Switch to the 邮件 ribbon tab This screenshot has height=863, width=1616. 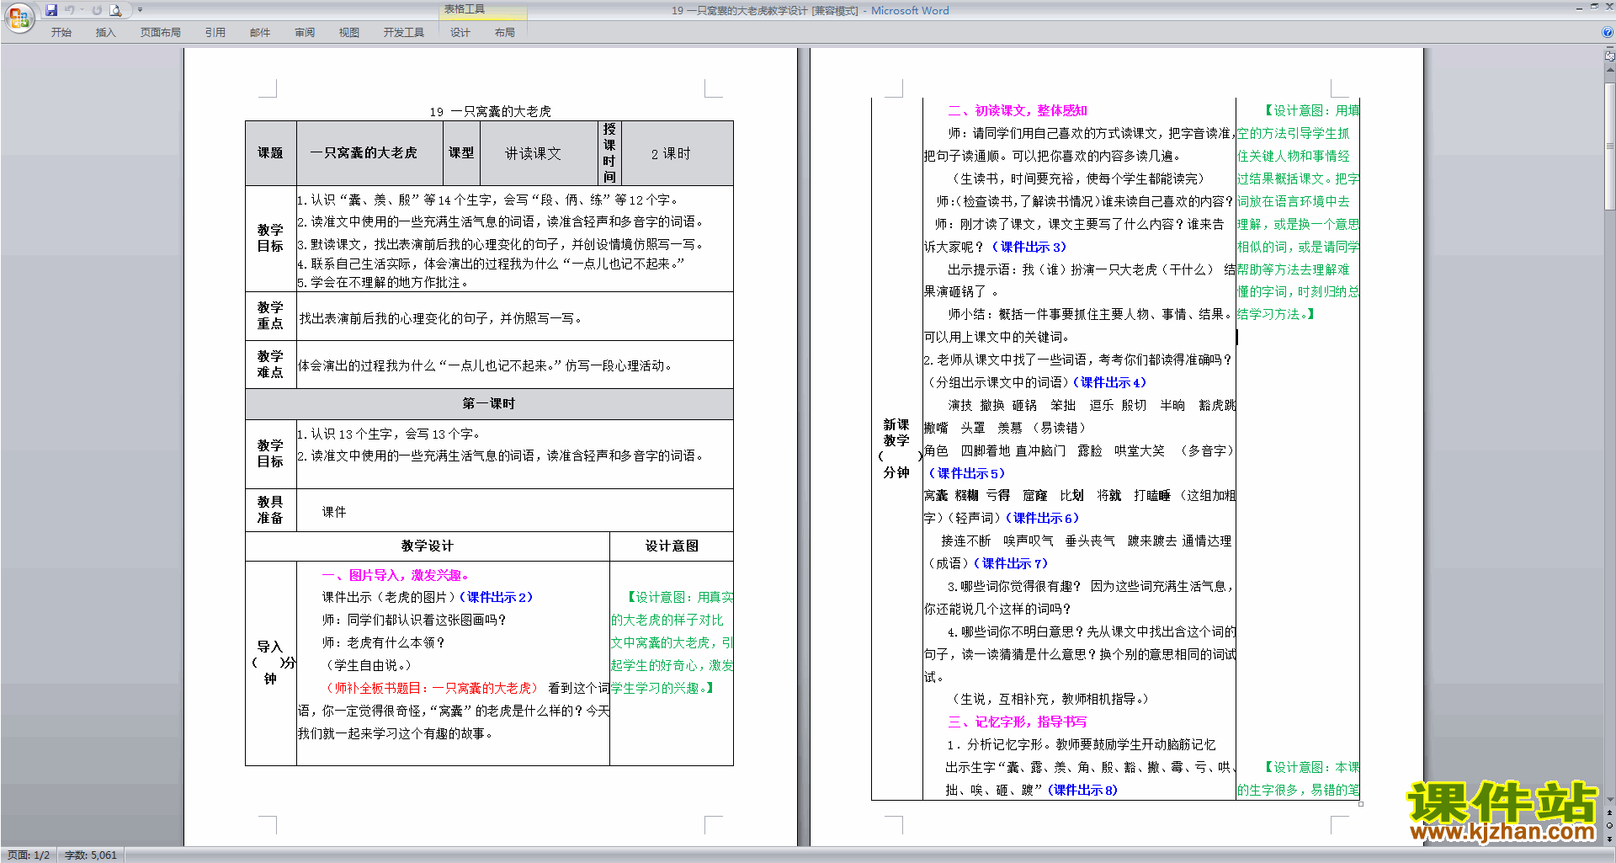tap(259, 32)
